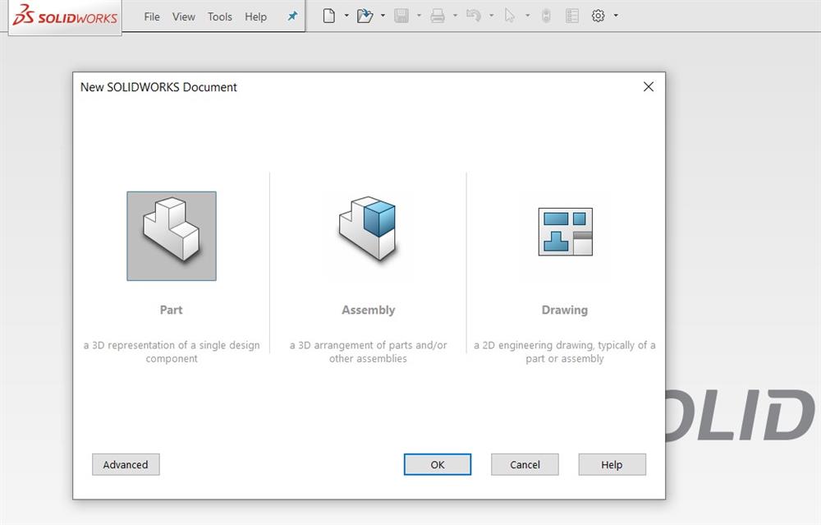Expand the dropdown arrow beside the Print icon
This screenshot has width=821, height=525.
click(x=455, y=16)
